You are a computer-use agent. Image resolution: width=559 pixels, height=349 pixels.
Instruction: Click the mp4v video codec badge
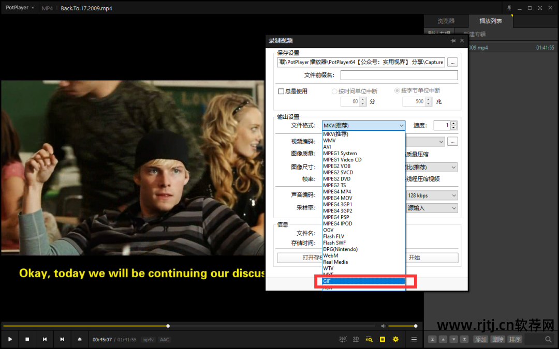[148, 340]
